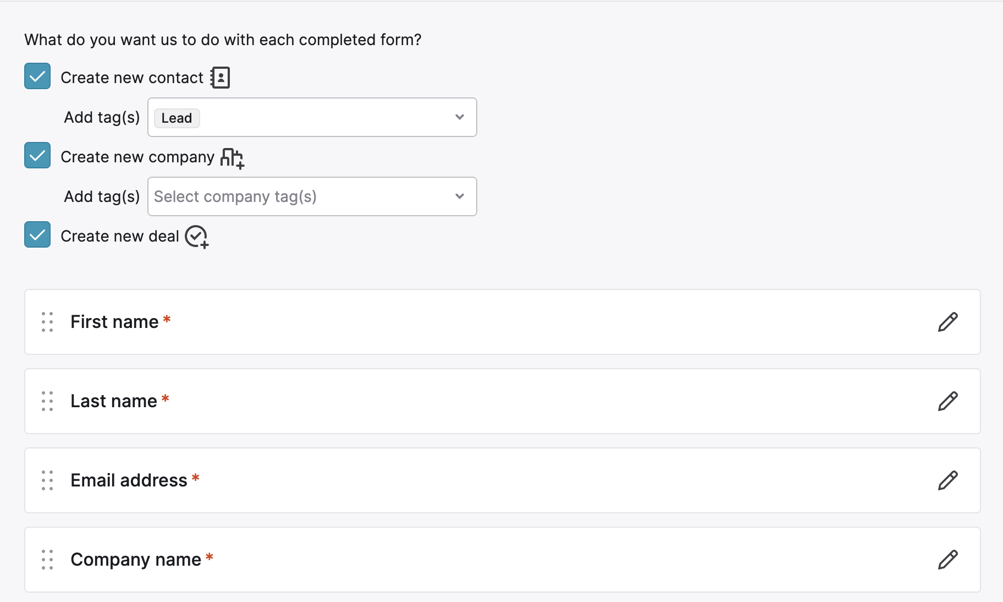Uncheck Create new contact checkbox
This screenshot has height=602, width=1003.
click(37, 76)
